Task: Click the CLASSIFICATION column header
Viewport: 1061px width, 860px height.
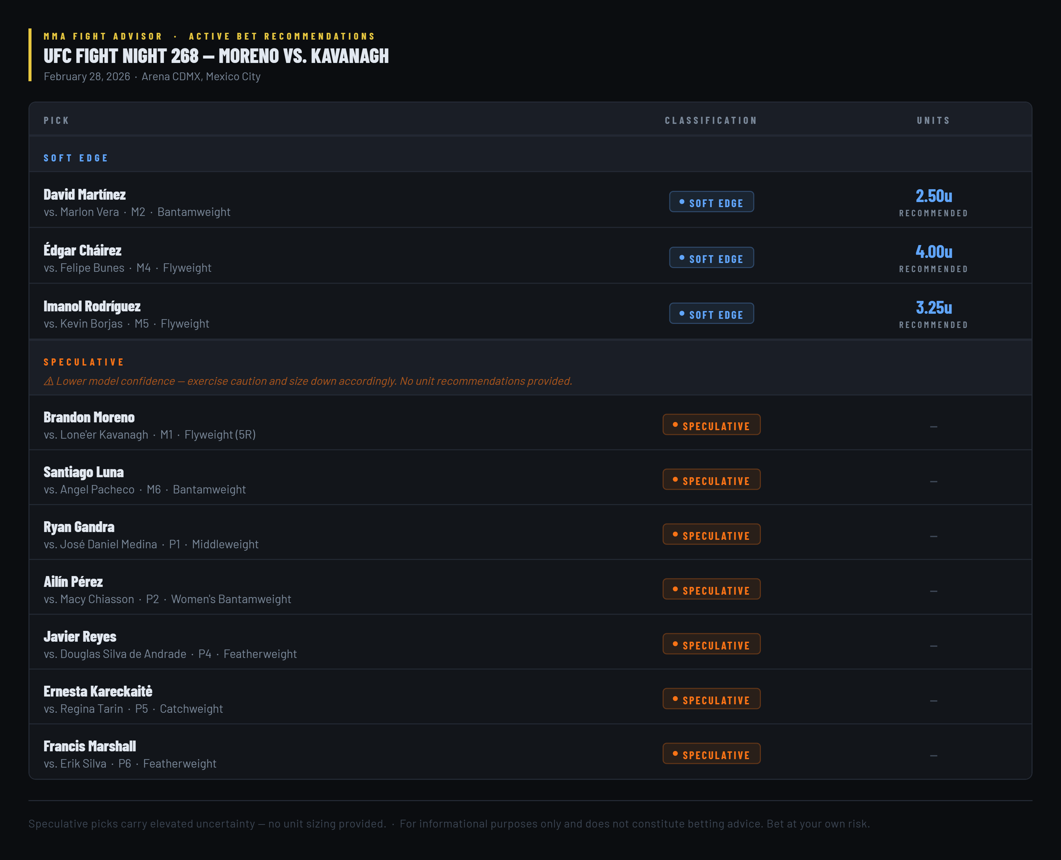Action: pyautogui.click(x=711, y=120)
